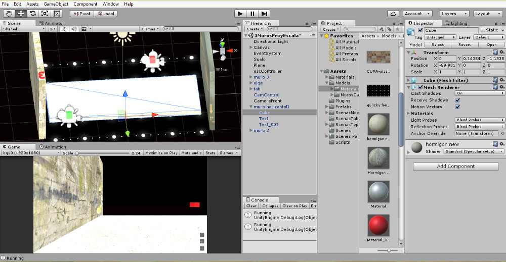506x262 pixels.
Task: Open the Cloud services icon
Action: (394, 14)
